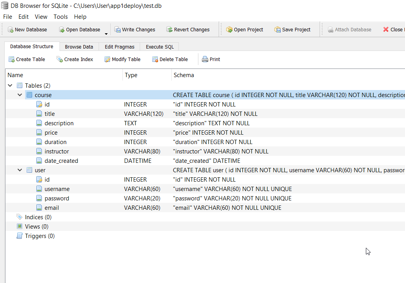Click the Create Index icon
This screenshot has height=283, width=405.
(59, 59)
